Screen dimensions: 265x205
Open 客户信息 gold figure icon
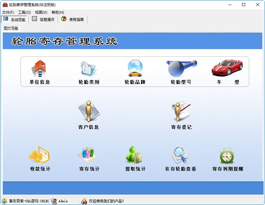pos(89,111)
